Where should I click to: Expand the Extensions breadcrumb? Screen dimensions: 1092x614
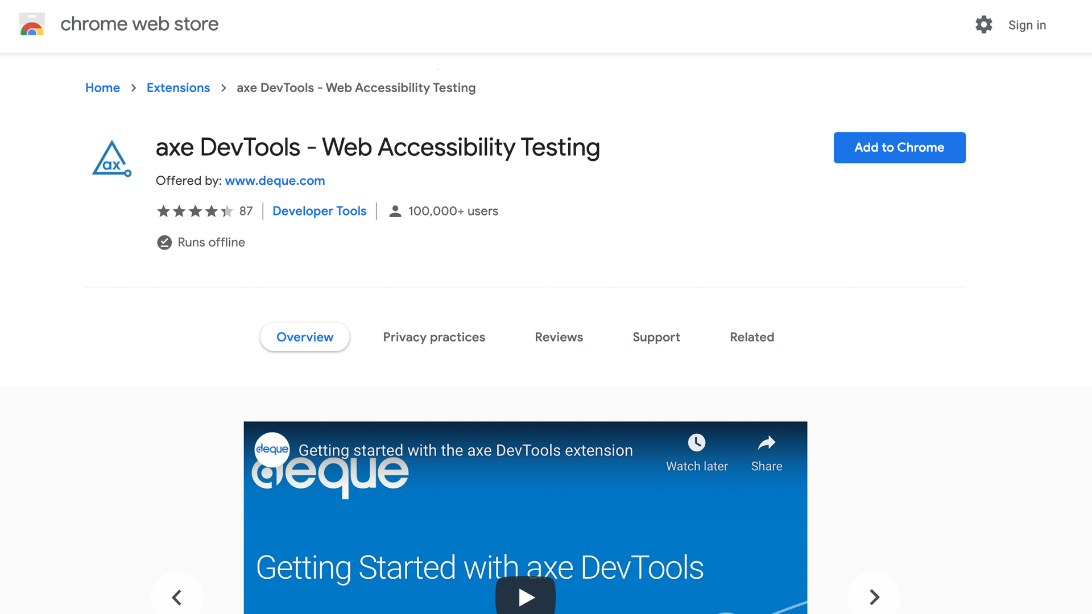178,88
